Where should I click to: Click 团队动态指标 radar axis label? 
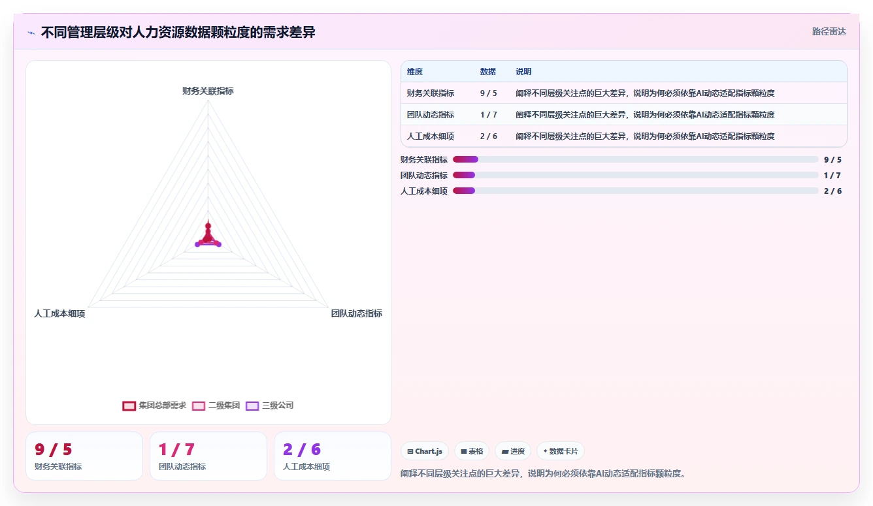[357, 314]
